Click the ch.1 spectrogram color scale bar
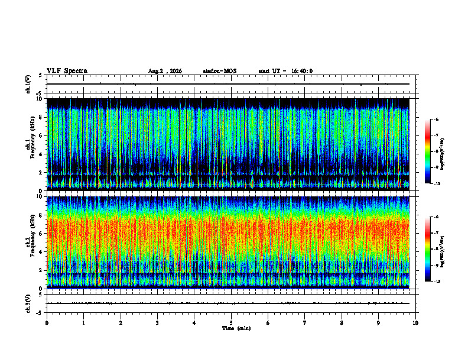The width and height of the screenshot is (468, 362). pos(427,151)
